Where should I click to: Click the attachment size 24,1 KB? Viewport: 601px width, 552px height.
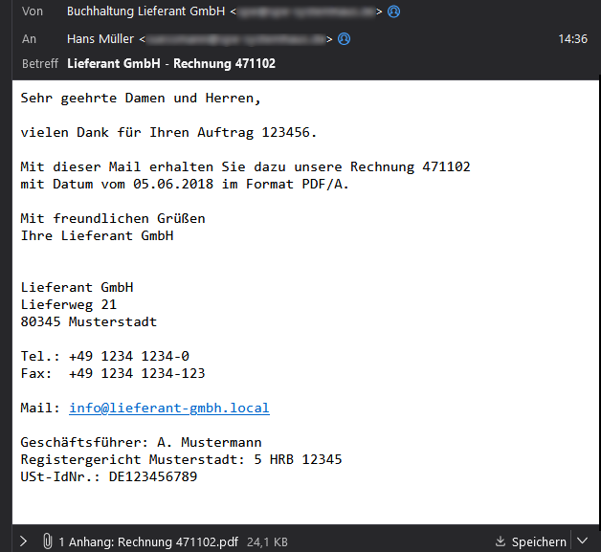[269, 541]
